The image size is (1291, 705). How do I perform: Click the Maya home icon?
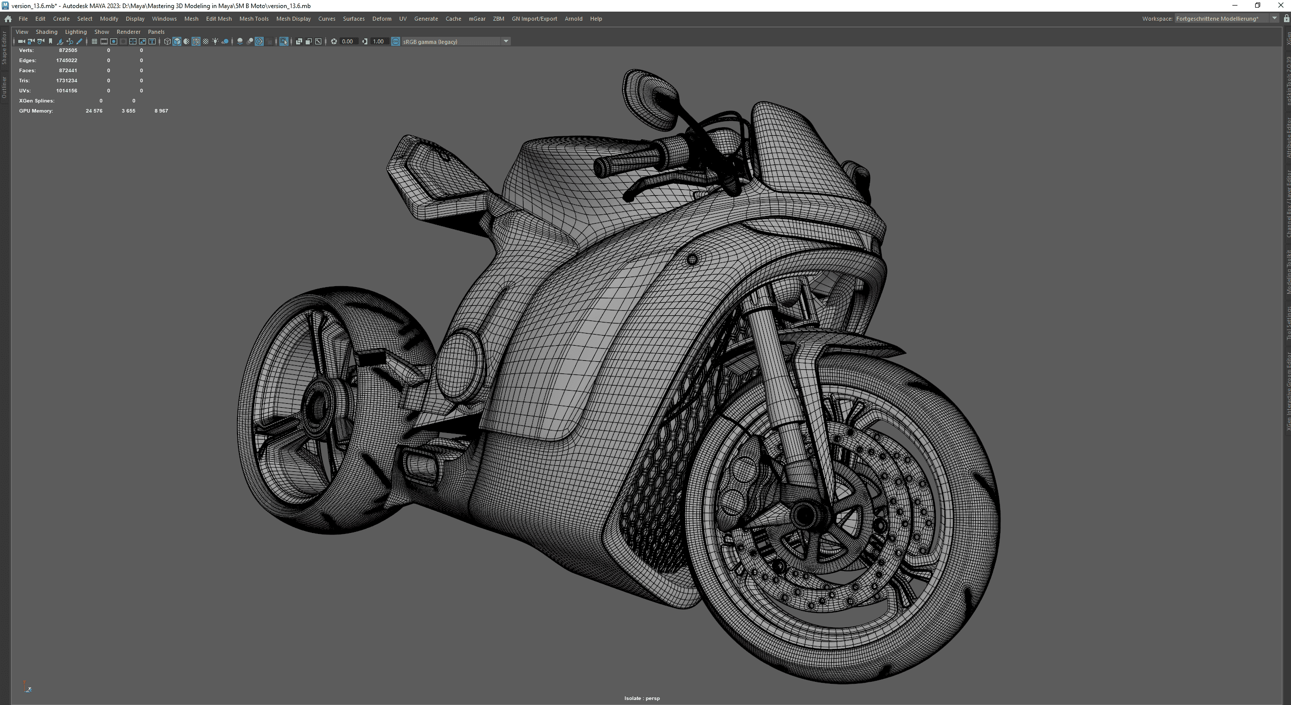tap(8, 19)
